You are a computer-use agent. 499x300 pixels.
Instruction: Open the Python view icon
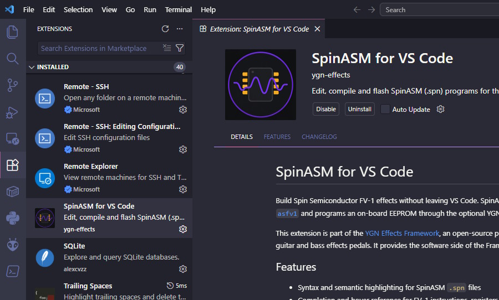[x=12, y=218]
